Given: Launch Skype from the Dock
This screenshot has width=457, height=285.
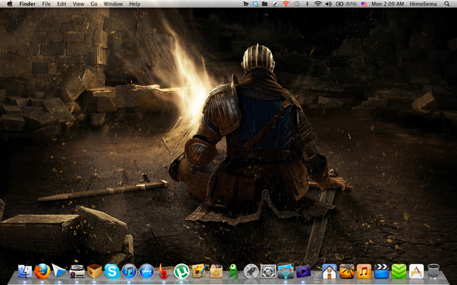Looking at the screenshot, I should pyautogui.click(x=112, y=271).
